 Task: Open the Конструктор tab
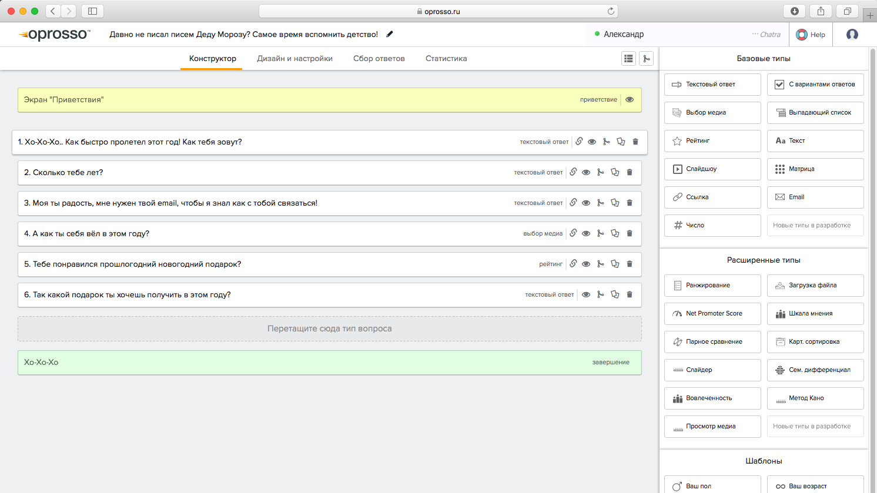pyautogui.click(x=212, y=58)
